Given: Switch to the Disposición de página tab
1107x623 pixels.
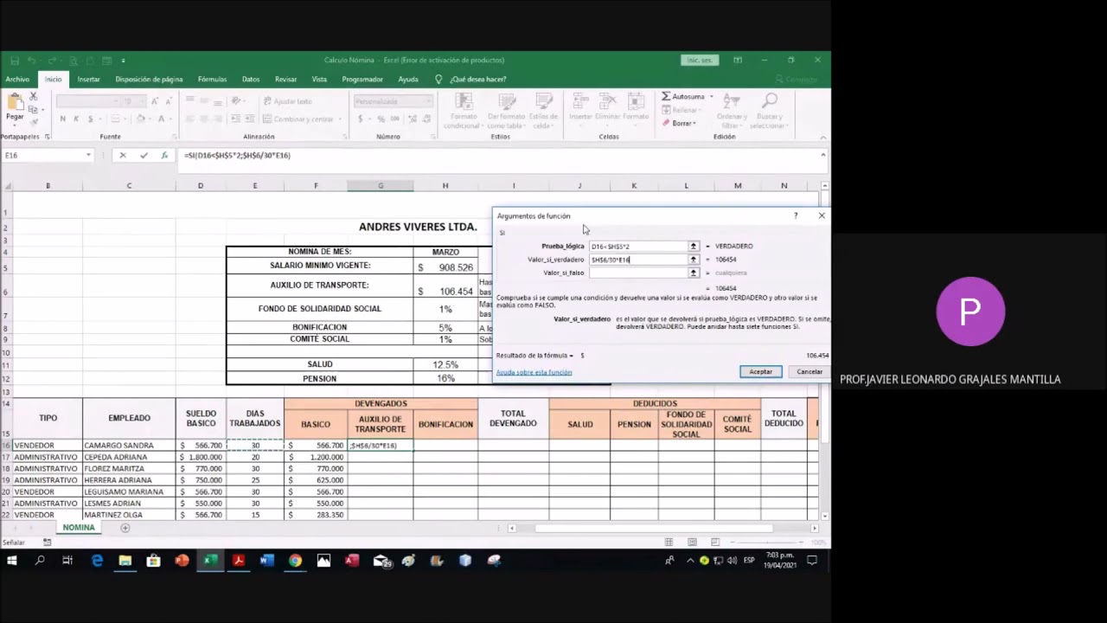Looking at the screenshot, I should [x=149, y=80].
